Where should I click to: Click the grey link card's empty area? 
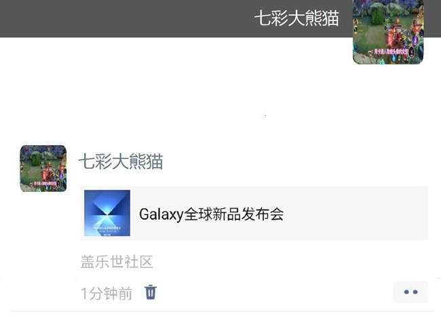pyautogui.click(x=354, y=213)
